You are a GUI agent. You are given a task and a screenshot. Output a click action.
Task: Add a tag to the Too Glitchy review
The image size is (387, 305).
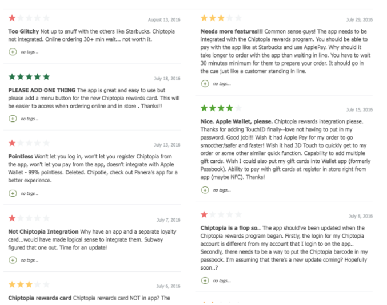tap(13, 52)
